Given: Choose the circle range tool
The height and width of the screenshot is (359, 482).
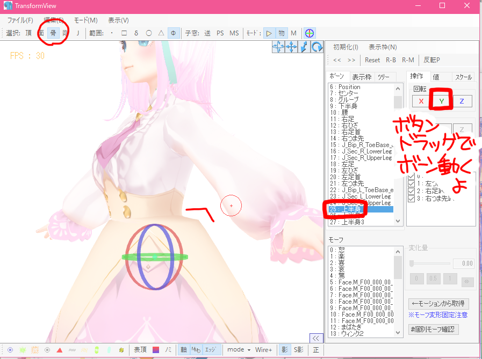Looking at the screenshot, I should click(x=149, y=33).
